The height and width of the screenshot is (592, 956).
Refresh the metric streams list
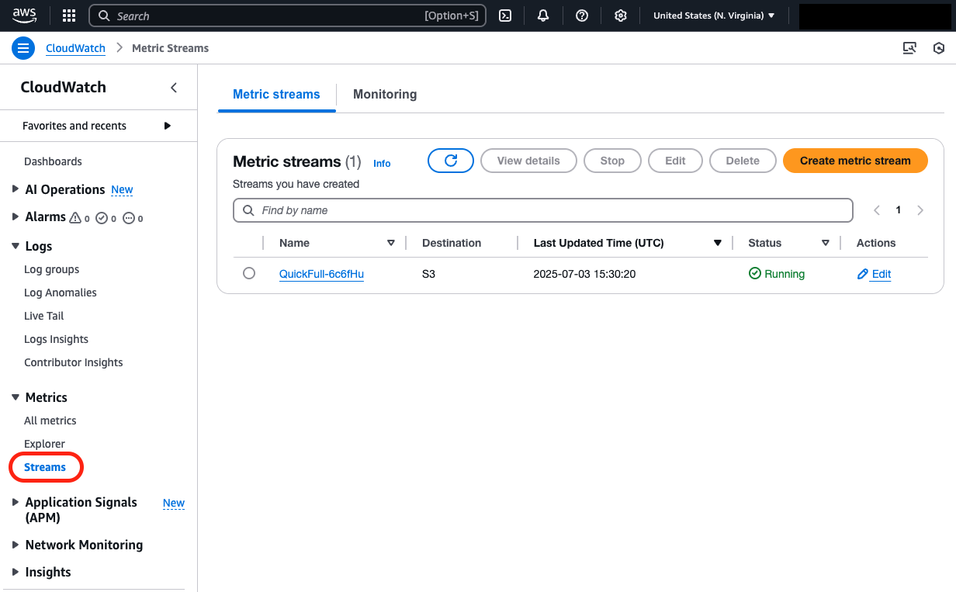coord(451,161)
